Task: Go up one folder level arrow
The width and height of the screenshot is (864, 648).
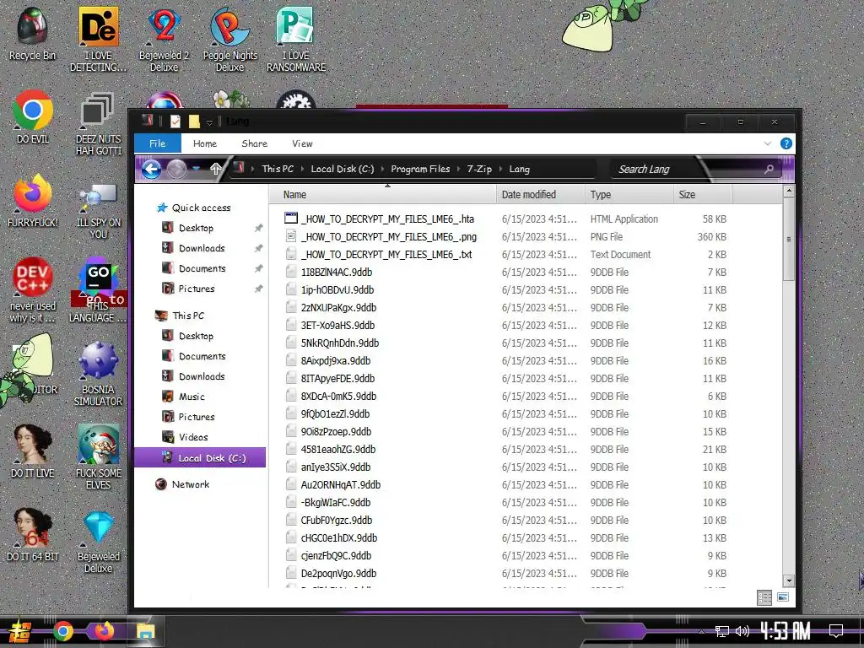Action: click(x=216, y=169)
